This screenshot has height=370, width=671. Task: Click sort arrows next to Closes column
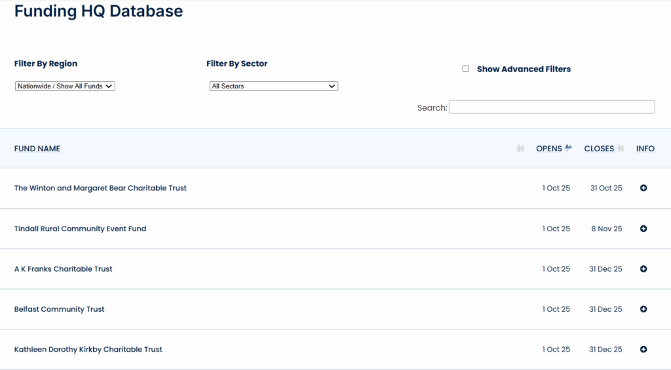click(x=621, y=149)
